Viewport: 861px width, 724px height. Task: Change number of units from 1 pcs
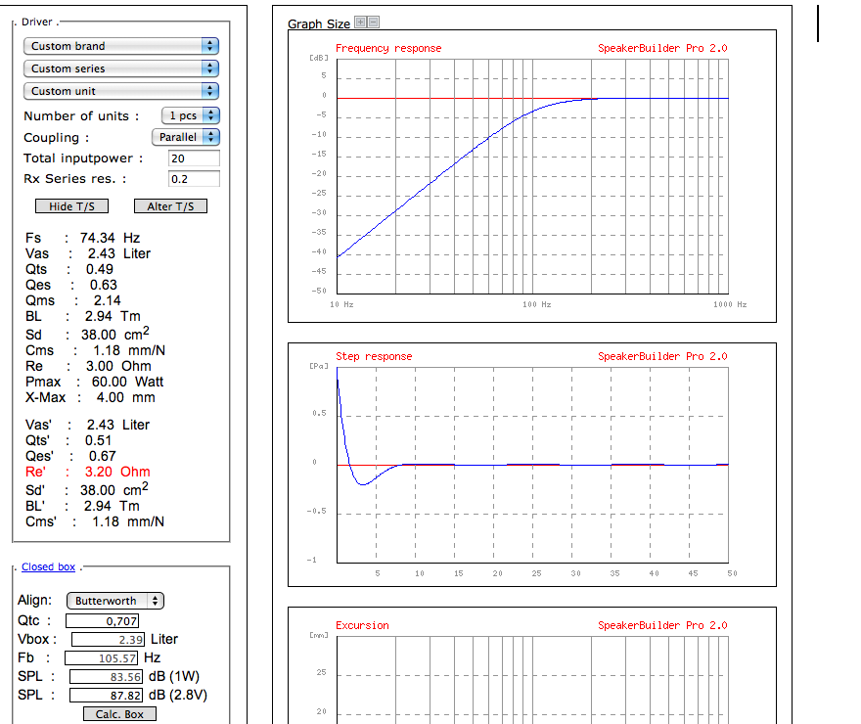(191, 115)
